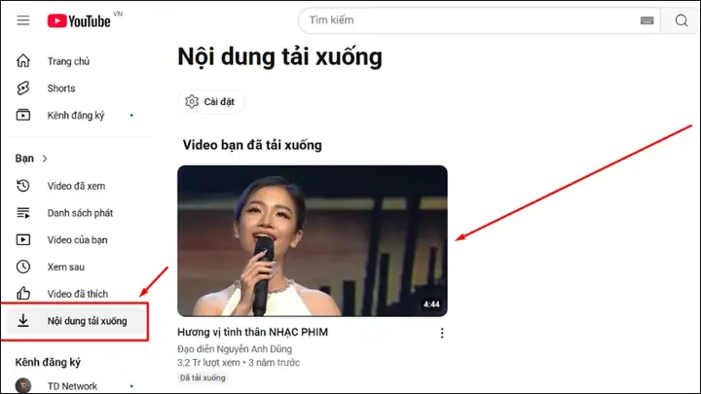Click the Trang chủ home icon
Screen dimensions: 701x394
tap(23, 60)
